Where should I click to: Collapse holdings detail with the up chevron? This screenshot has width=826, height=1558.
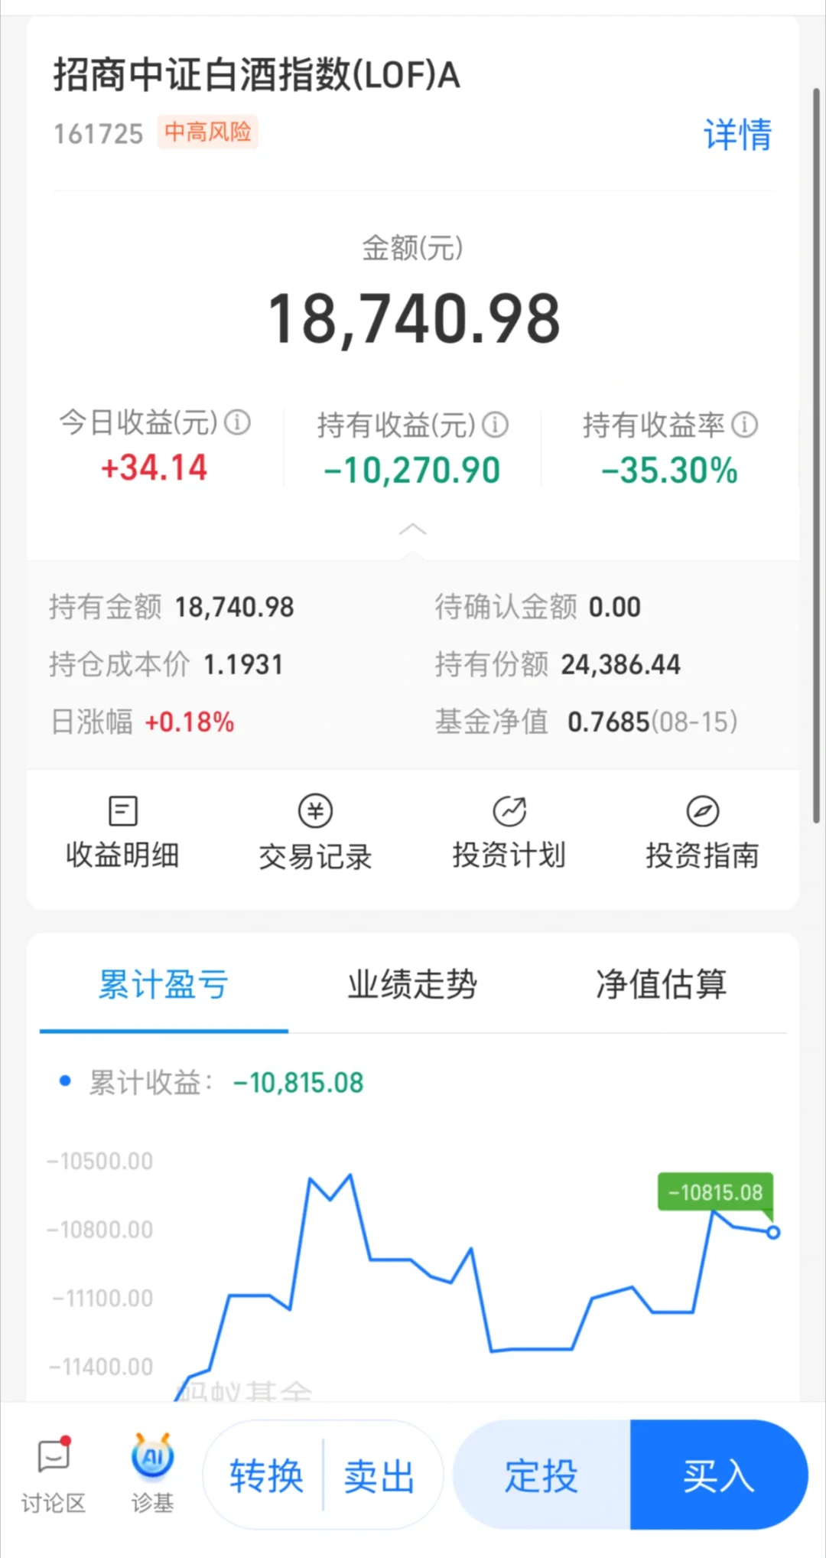(413, 530)
